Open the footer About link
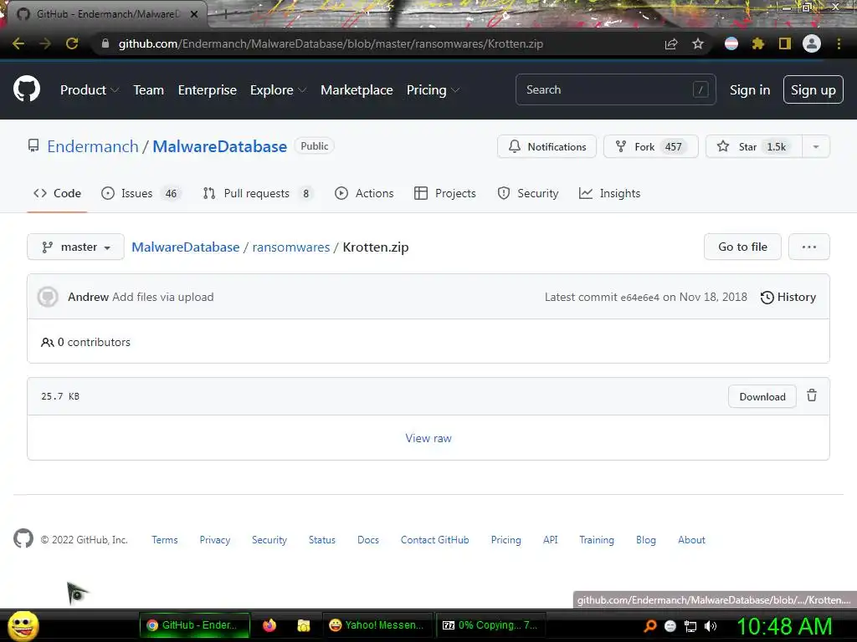The image size is (857, 642). [x=691, y=540]
